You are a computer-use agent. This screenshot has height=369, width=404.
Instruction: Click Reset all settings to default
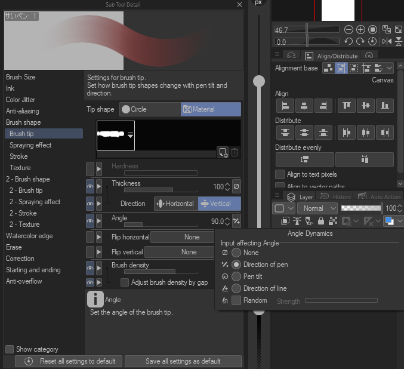69,361
